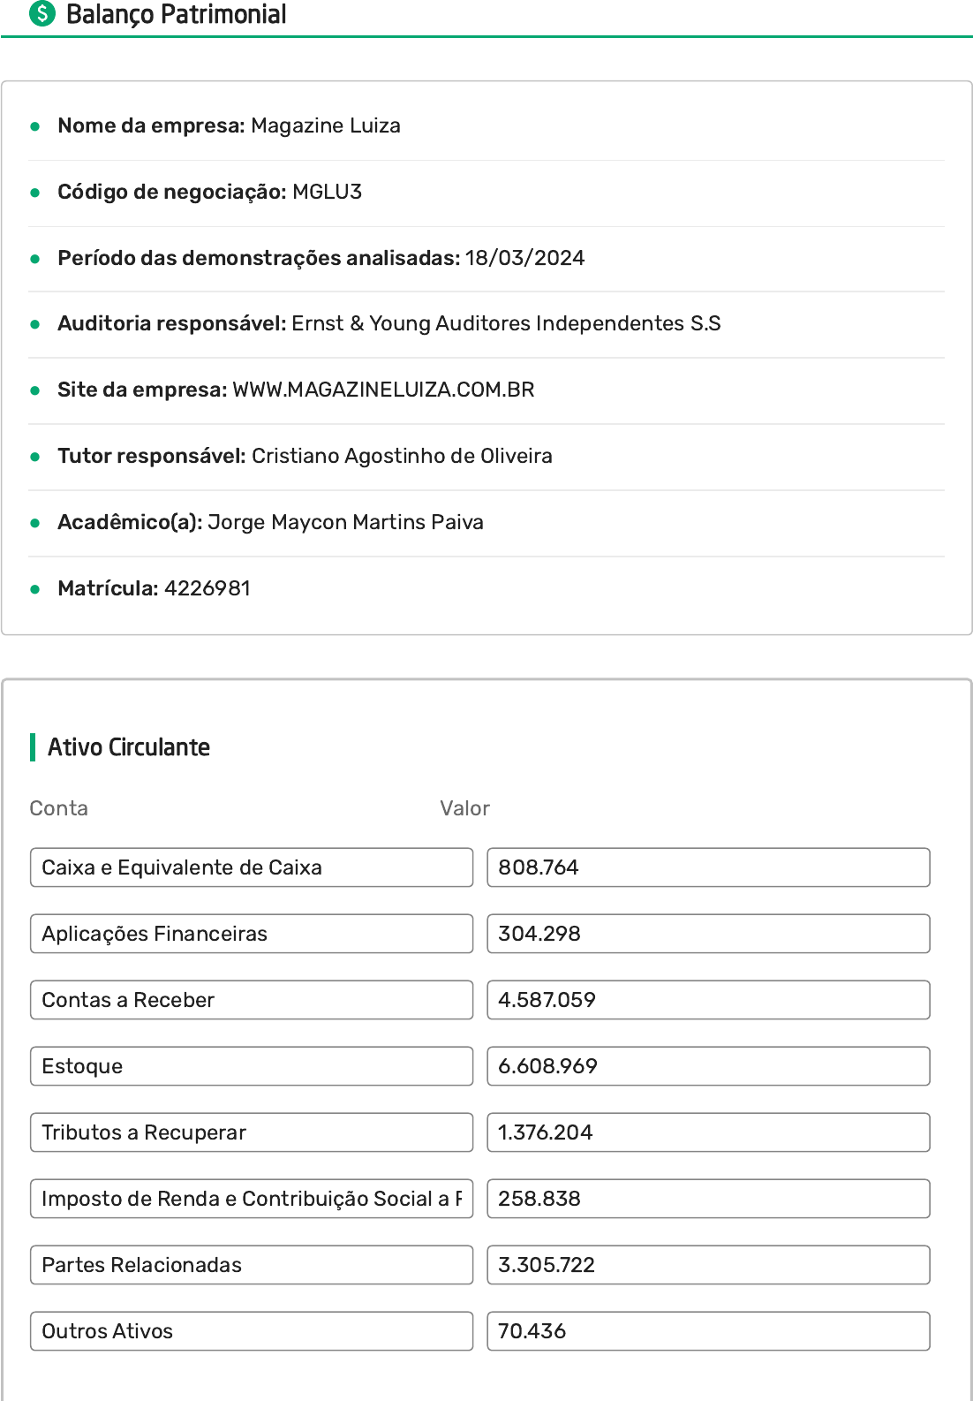This screenshot has width=973, height=1401.
Task: Click the Caixa e Equivalente de Caixa field
Action: pyautogui.click(x=251, y=867)
